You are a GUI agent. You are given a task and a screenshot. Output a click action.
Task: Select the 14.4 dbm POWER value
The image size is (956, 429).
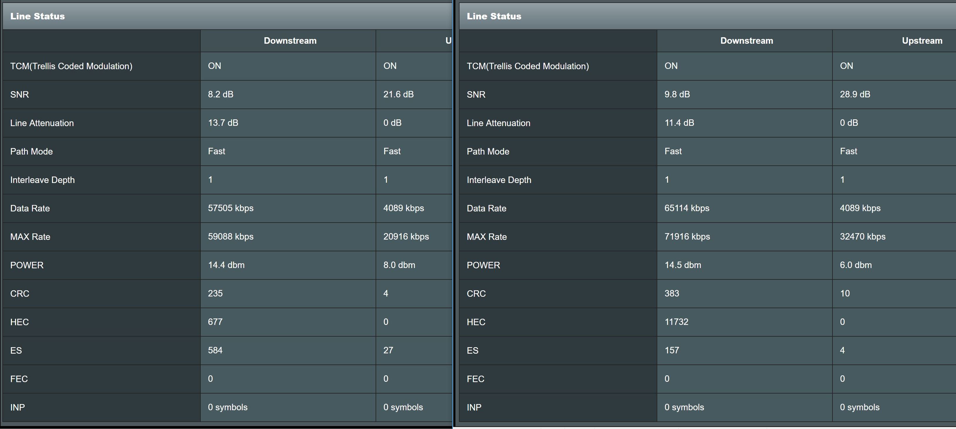click(x=226, y=265)
